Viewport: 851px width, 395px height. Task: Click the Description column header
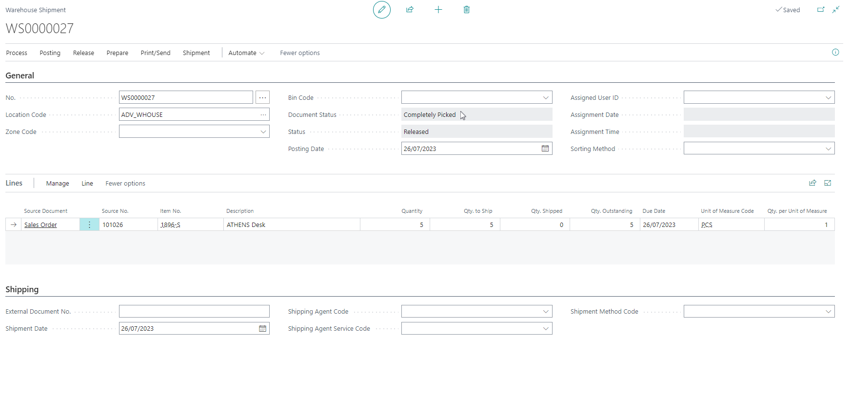[x=240, y=211]
